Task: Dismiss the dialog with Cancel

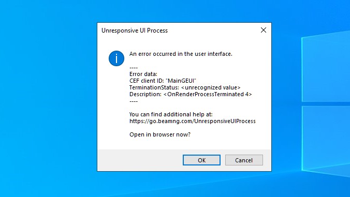Action: (x=244, y=160)
